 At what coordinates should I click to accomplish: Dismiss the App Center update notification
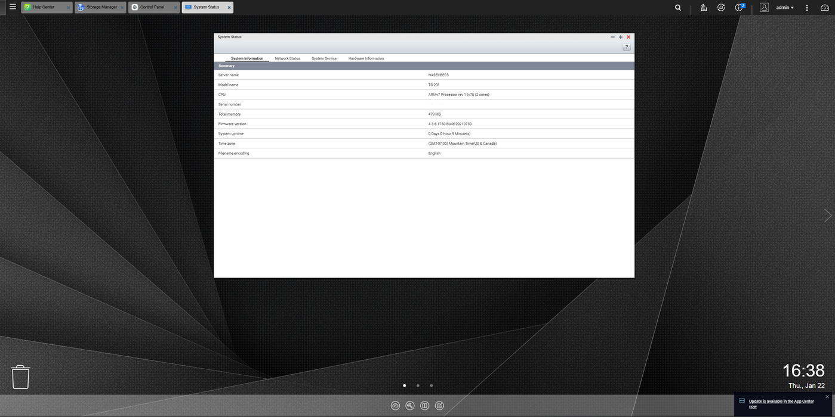click(827, 397)
